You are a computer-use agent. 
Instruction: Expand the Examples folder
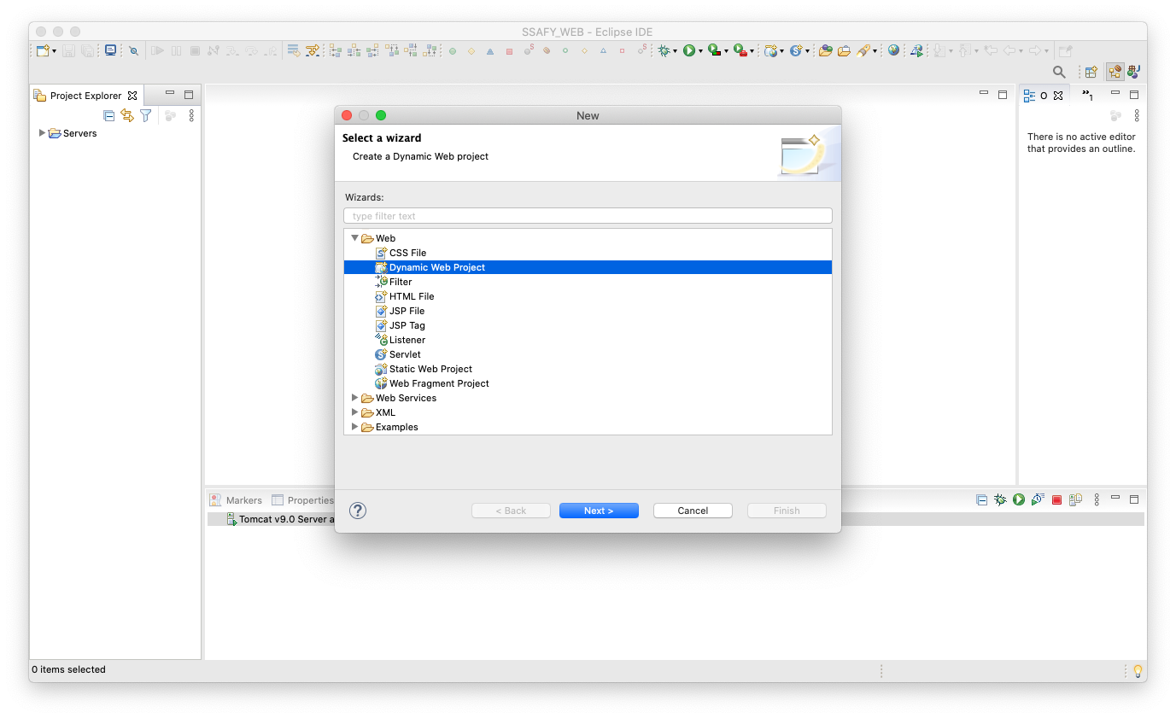tap(355, 427)
